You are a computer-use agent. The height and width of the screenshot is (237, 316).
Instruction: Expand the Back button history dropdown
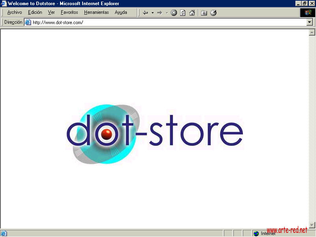click(152, 13)
